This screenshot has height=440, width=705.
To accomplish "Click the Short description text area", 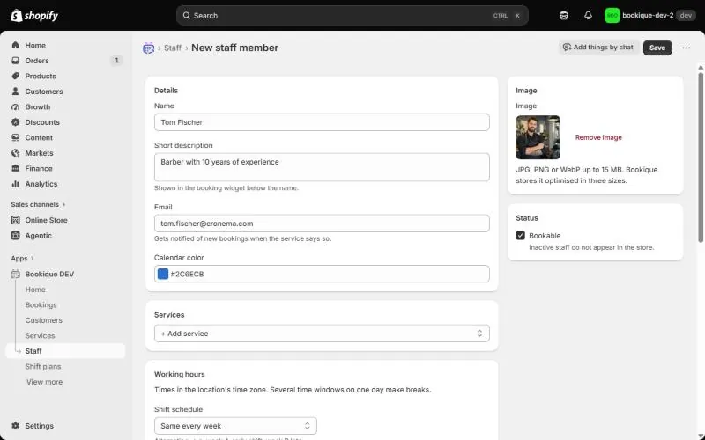I will pyautogui.click(x=322, y=167).
